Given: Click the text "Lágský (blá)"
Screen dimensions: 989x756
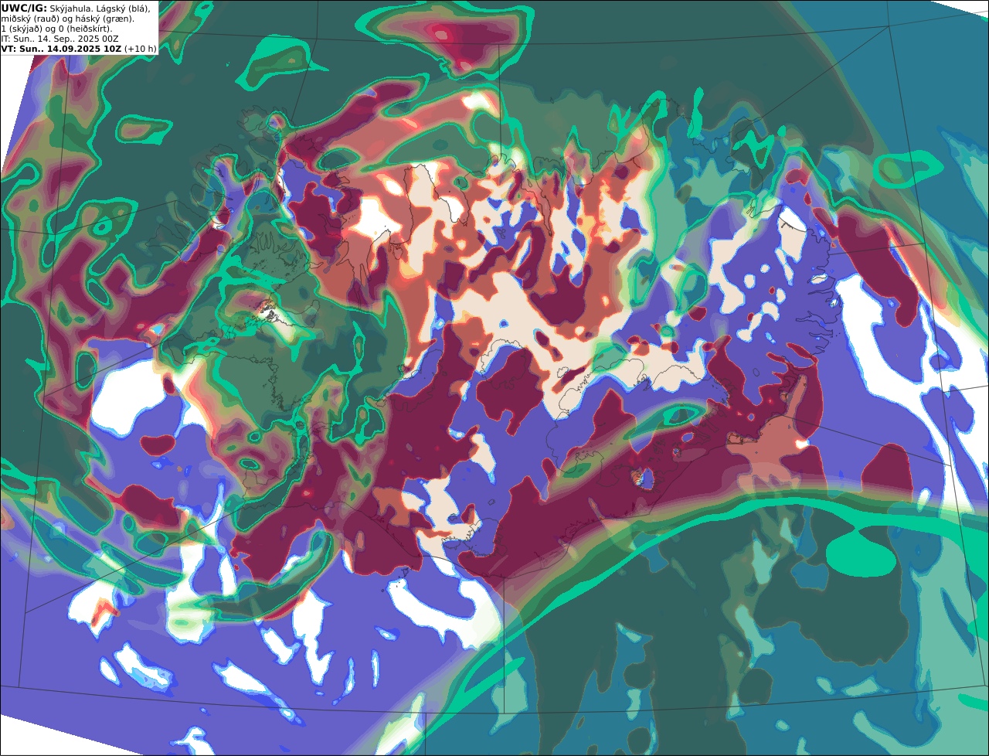Looking at the screenshot, I should [123, 9].
